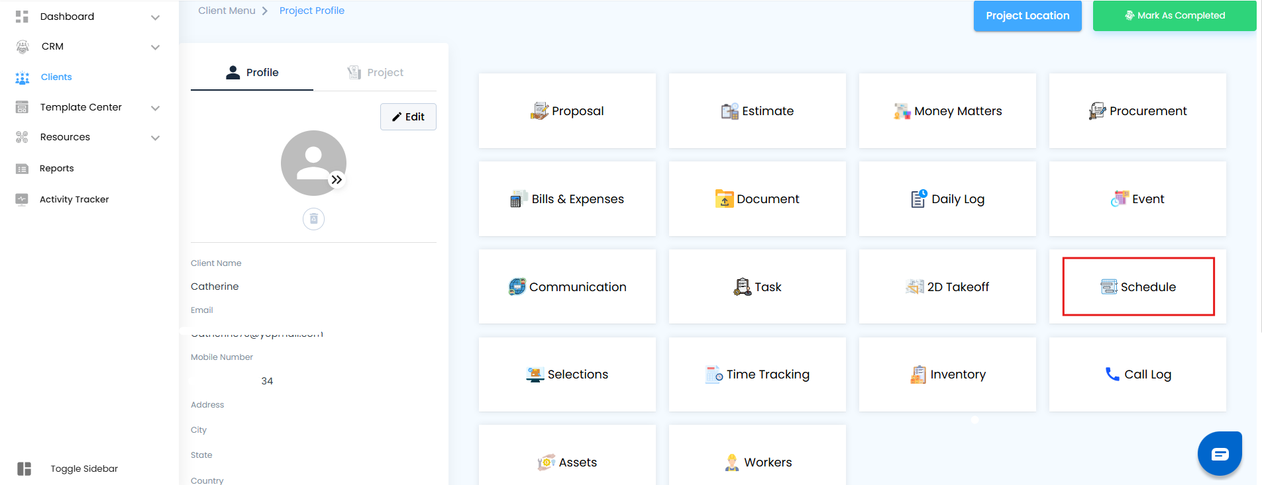The image size is (1262, 485).
Task: Open the live chat bubble icon
Action: pos(1220,454)
